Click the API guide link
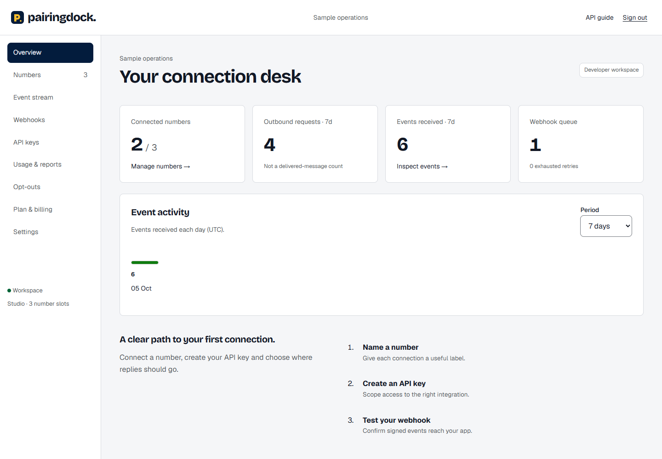The width and height of the screenshot is (662, 459). [x=599, y=17]
